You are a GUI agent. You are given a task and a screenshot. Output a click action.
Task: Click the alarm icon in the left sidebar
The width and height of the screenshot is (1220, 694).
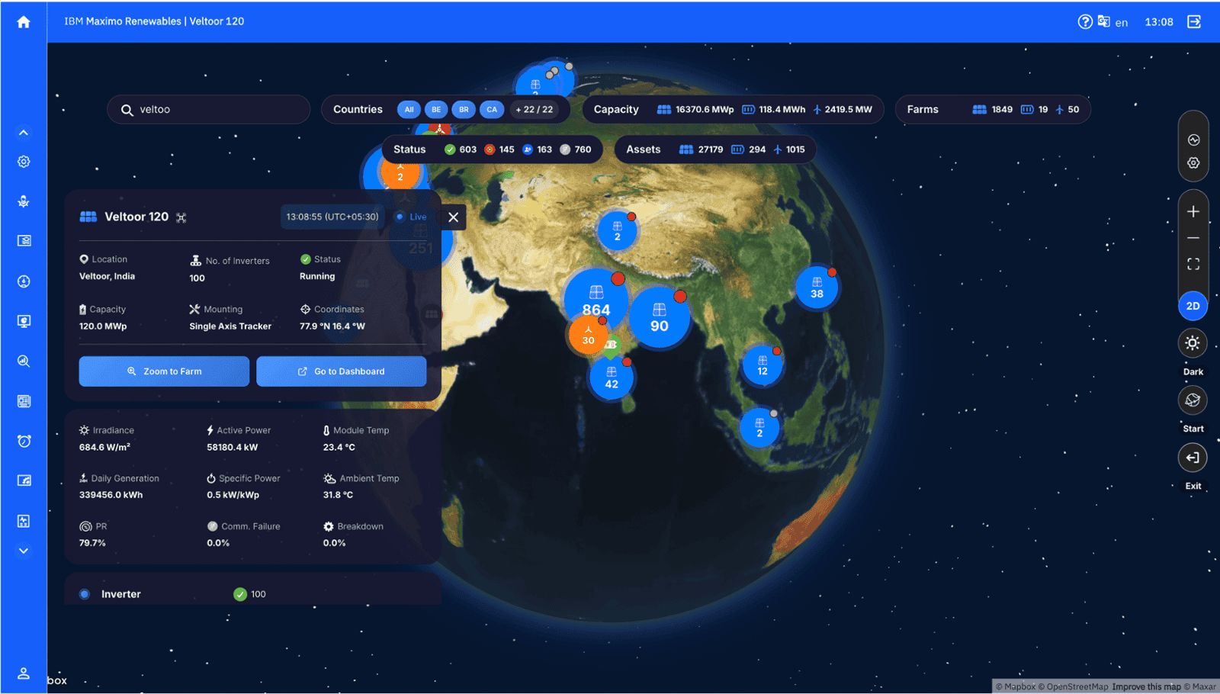(x=24, y=441)
